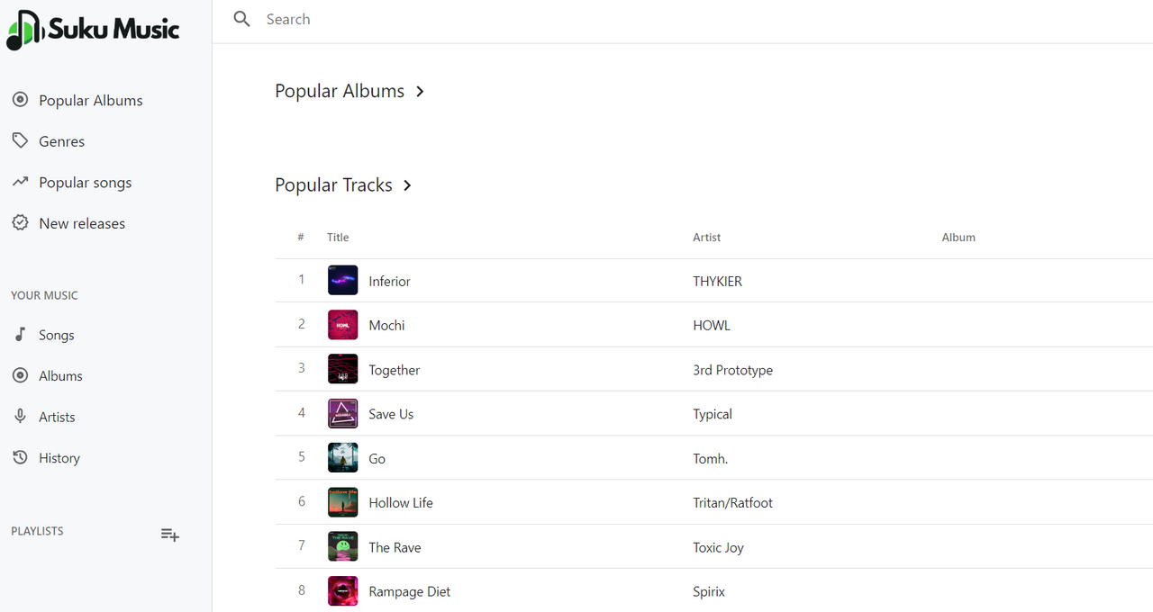Expand Popular Tracks with its chevron arrow

tap(407, 185)
